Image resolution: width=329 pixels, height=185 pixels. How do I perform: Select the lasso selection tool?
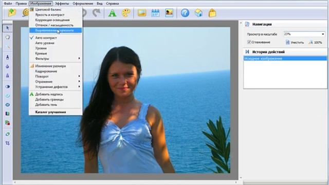click(x=8, y=38)
